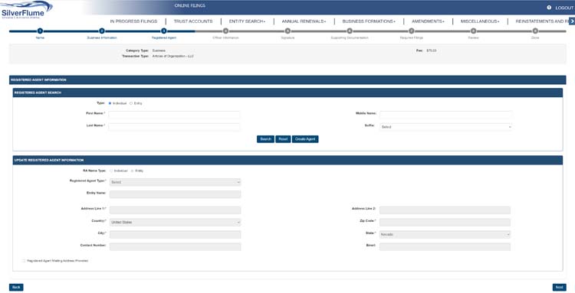
Task: Click the Email input field
Action: [445, 246]
